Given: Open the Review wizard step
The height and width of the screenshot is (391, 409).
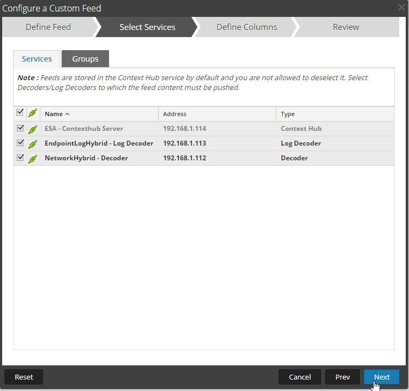Looking at the screenshot, I should (346, 27).
